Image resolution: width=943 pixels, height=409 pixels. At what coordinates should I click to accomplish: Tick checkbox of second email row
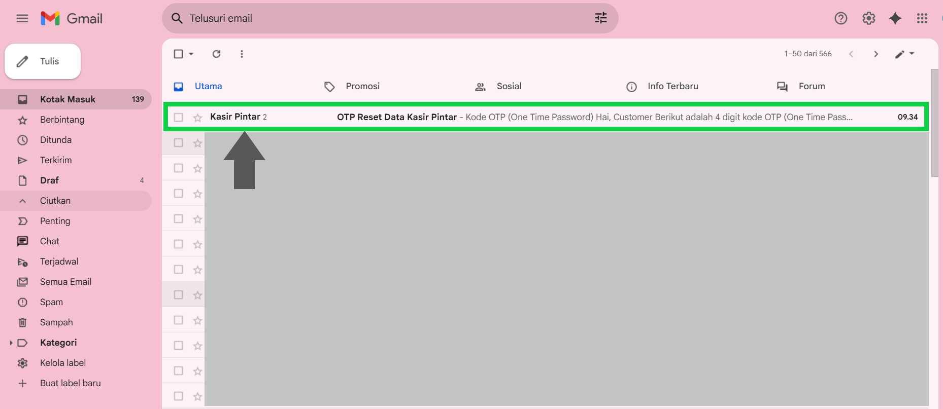pos(178,143)
